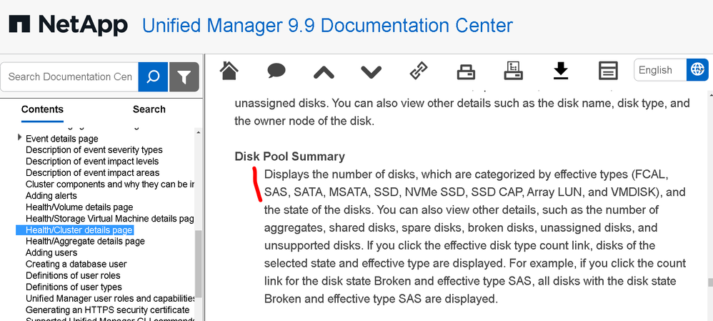Go to the next topic with the down arrow
This screenshot has width=713, height=321.
(371, 71)
